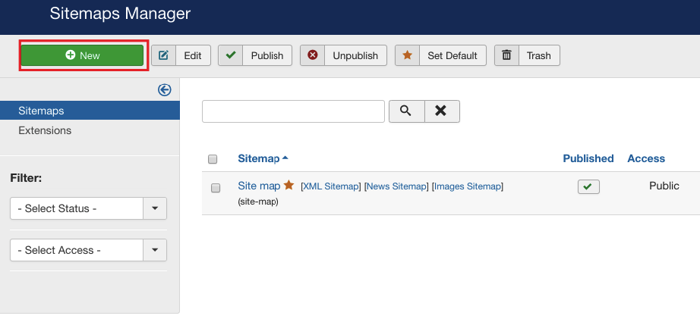
Task: Click the Publish checkmark icon
Action: tap(230, 55)
